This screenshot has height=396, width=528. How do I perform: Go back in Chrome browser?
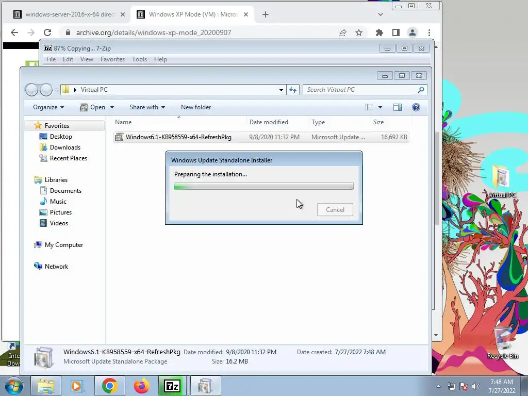(14, 32)
